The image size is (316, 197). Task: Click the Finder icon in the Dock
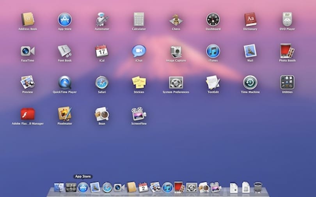(59, 187)
